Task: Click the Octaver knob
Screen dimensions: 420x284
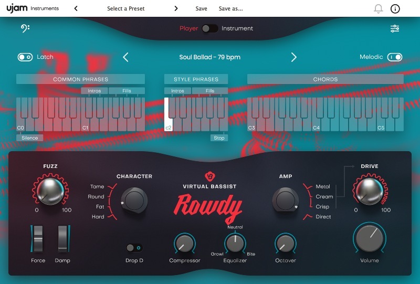Action: pyautogui.click(x=285, y=243)
